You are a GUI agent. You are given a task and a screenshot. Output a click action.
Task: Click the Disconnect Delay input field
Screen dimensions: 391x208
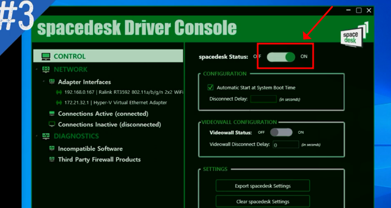point(264,99)
